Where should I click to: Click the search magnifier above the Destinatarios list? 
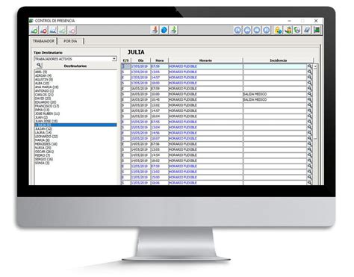[39, 65]
